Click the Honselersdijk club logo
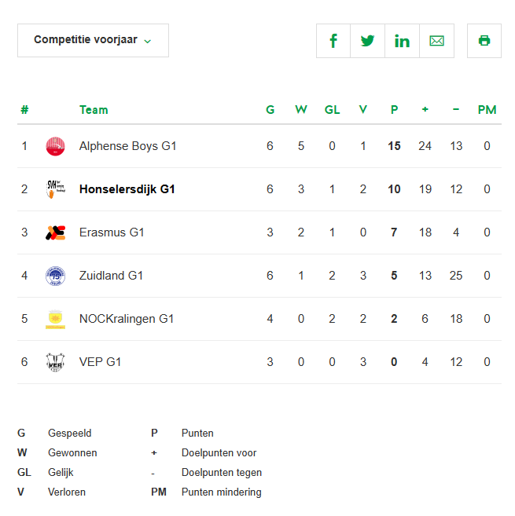515x516 pixels. click(55, 189)
